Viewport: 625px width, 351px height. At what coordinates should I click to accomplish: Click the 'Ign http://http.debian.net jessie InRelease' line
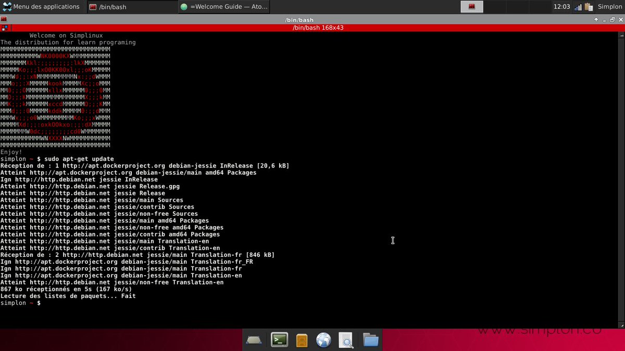click(79, 179)
